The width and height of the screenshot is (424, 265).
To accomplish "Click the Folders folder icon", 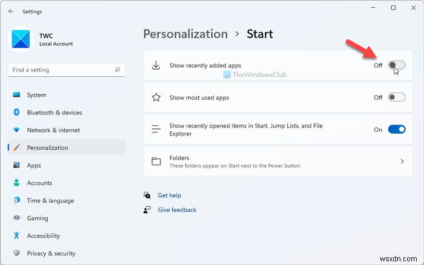I will (x=156, y=162).
